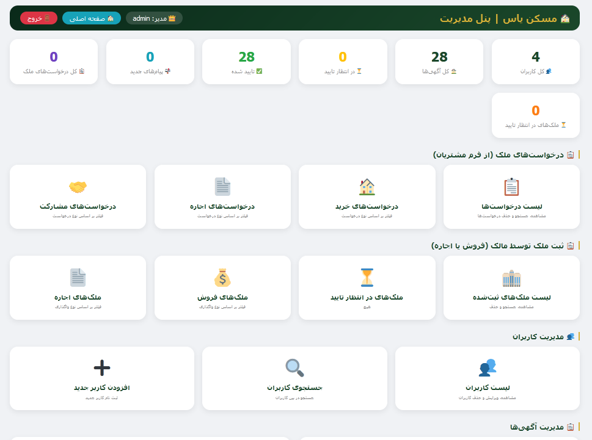Open درخواست‌های اجاره card title
This screenshot has height=440, width=592.
(x=222, y=207)
